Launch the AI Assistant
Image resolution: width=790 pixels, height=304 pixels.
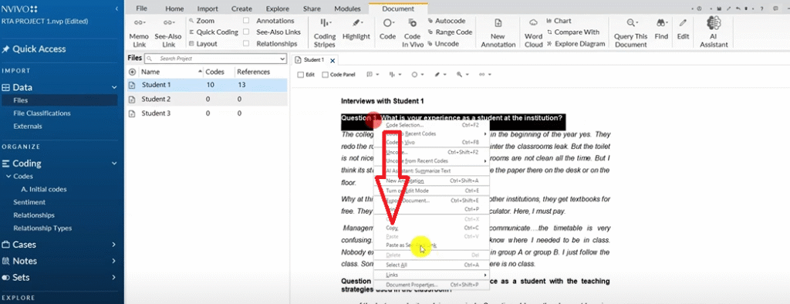tap(714, 32)
